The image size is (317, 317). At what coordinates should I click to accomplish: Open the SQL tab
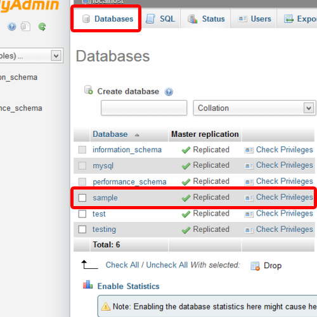click(160, 19)
